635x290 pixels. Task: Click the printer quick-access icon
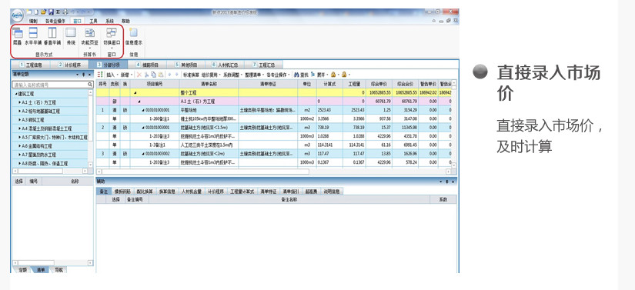point(65,12)
